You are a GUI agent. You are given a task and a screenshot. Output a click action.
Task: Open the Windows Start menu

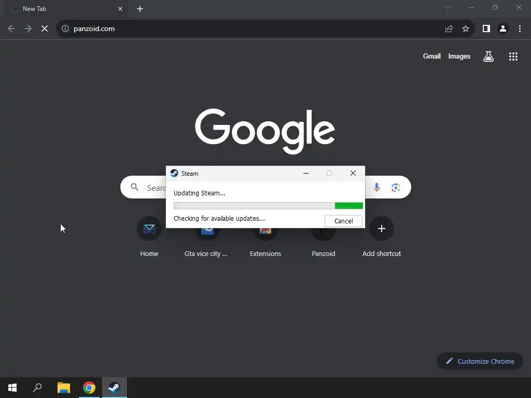coord(12,388)
